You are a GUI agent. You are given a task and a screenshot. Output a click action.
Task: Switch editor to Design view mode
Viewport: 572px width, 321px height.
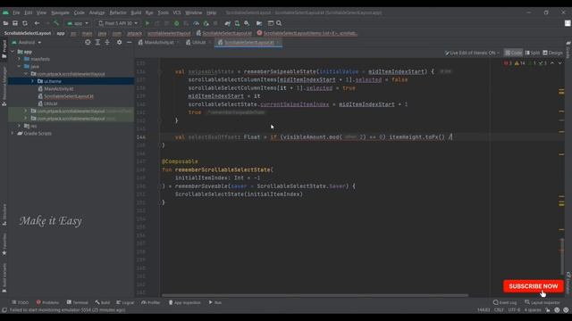point(552,53)
